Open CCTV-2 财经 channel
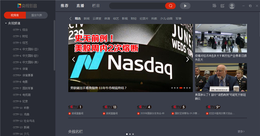 [20, 36]
